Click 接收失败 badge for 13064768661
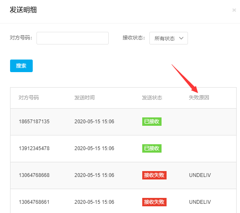 [154, 202]
